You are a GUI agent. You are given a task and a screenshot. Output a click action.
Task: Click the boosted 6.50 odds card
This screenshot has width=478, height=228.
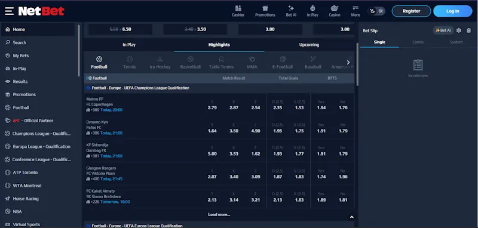(120, 29)
